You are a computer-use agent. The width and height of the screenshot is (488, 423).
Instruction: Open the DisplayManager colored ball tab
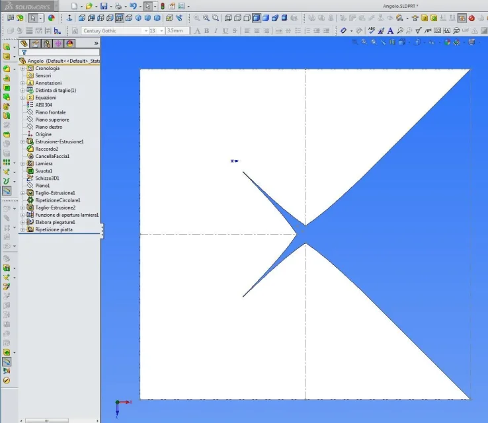(69, 44)
